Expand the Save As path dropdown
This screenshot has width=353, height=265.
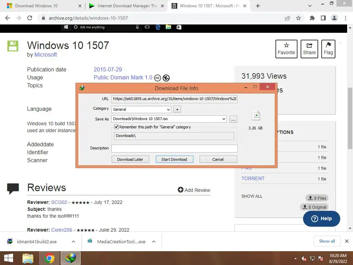(224, 119)
